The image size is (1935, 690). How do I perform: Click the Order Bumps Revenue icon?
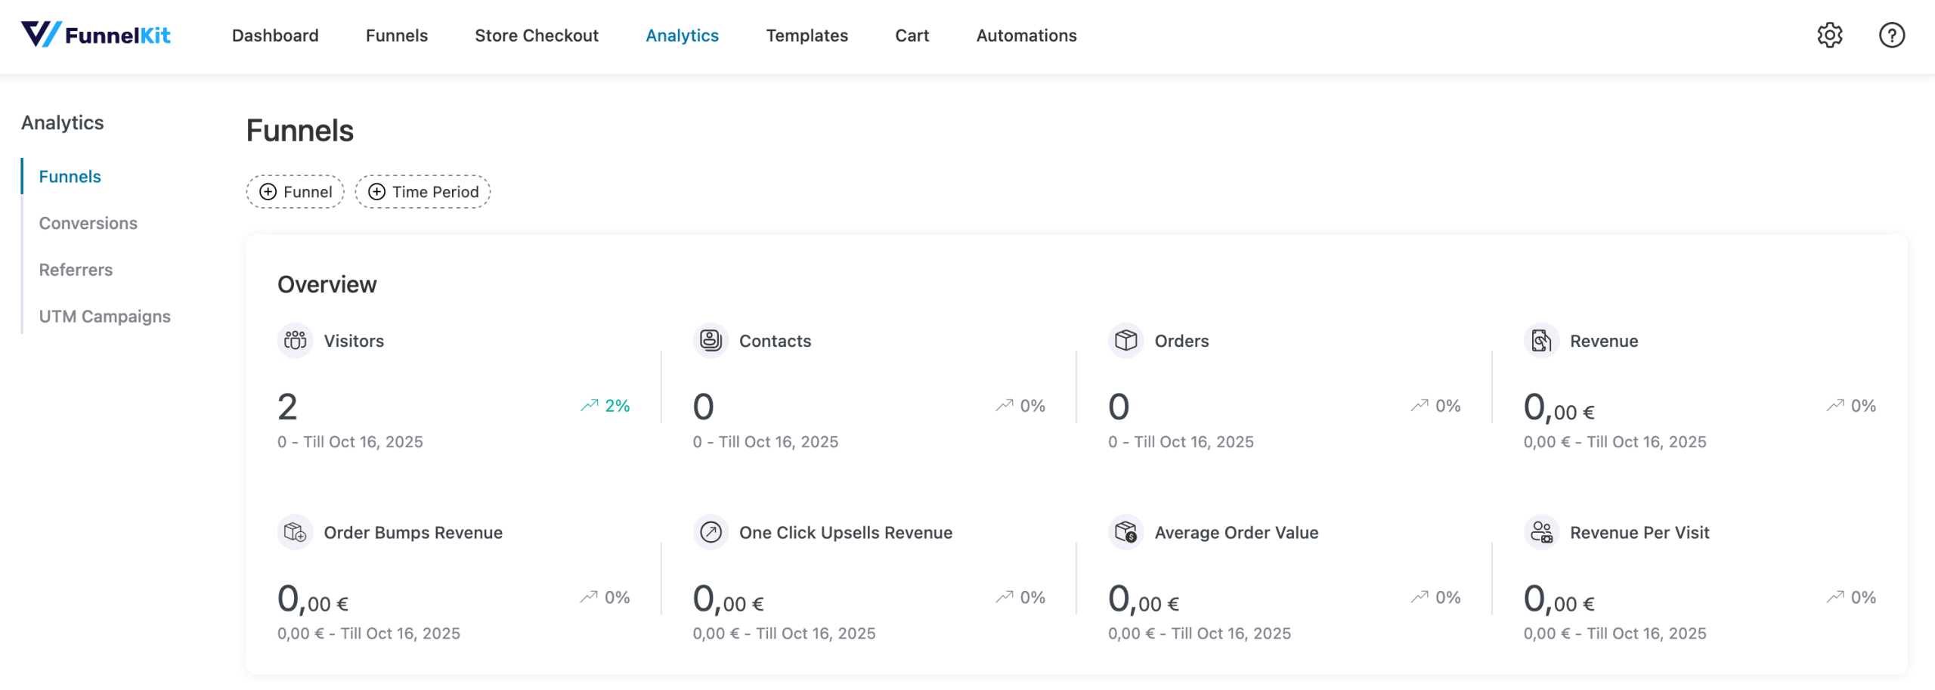click(295, 533)
